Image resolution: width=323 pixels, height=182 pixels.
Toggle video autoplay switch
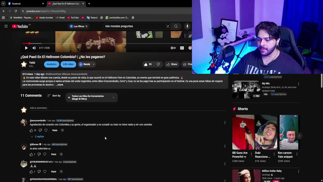click(173, 48)
